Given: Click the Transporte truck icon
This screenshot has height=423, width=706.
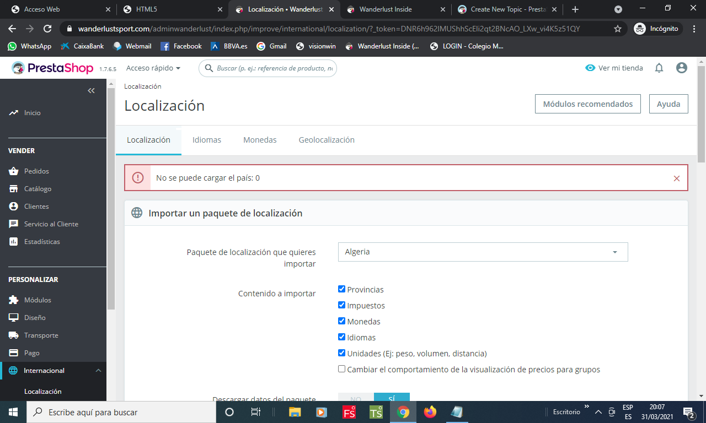Looking at the screenshot, I should tap(14, 335).
